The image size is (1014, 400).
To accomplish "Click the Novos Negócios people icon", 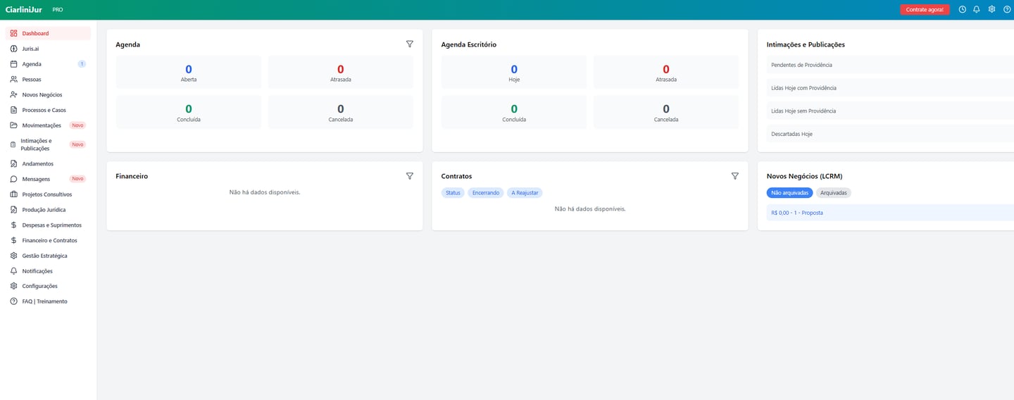I will coord(13,94).
